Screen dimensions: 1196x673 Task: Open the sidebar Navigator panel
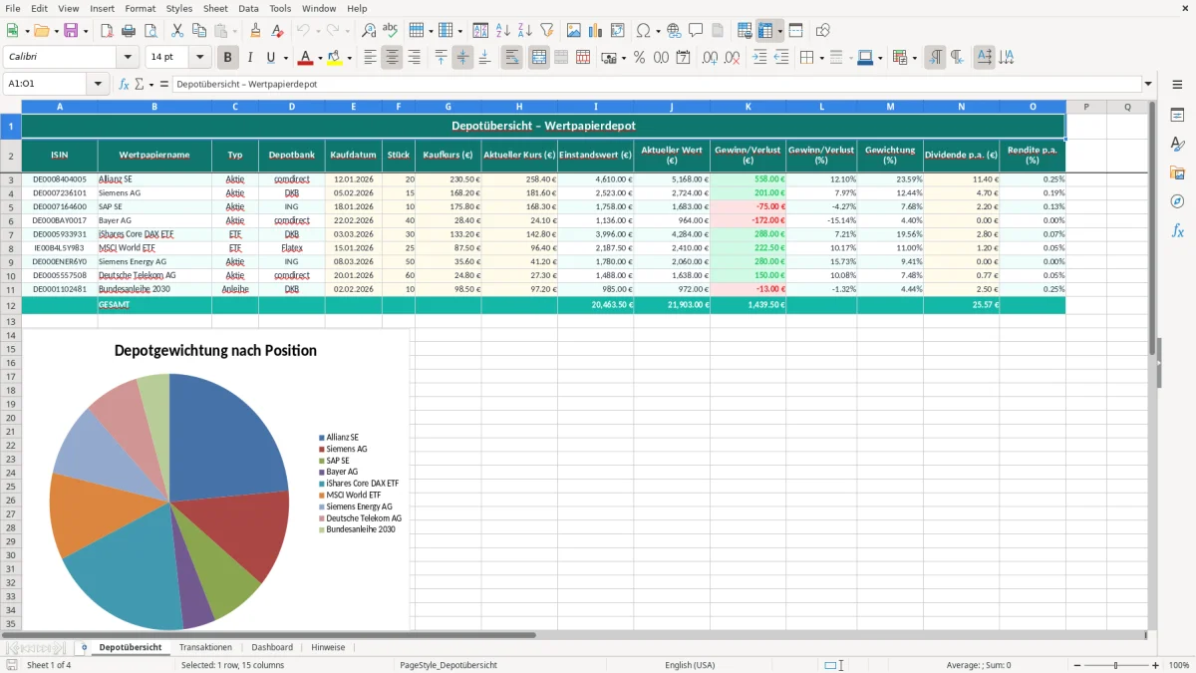pyautogui.click(x=1177, y=201)
